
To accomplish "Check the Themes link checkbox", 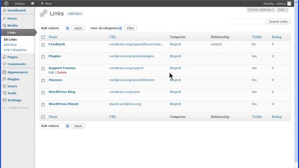I will point(43,81).
